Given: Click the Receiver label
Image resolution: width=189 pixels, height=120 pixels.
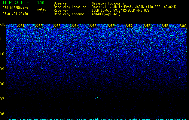Looking at the screenshot, I should [x=61, y=10].
